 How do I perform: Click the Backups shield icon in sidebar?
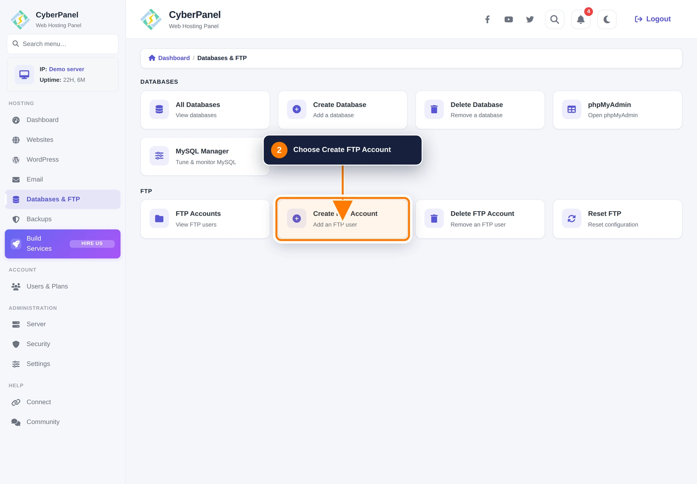(16, 220)
